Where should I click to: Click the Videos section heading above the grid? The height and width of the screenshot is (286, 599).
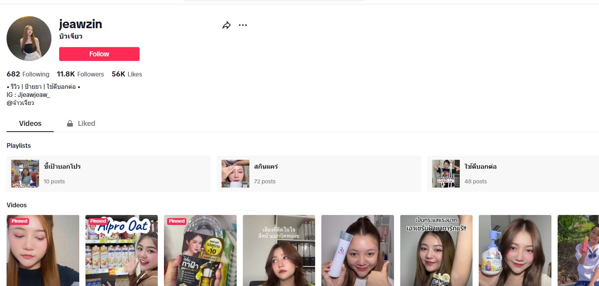(x=17, y=205)
